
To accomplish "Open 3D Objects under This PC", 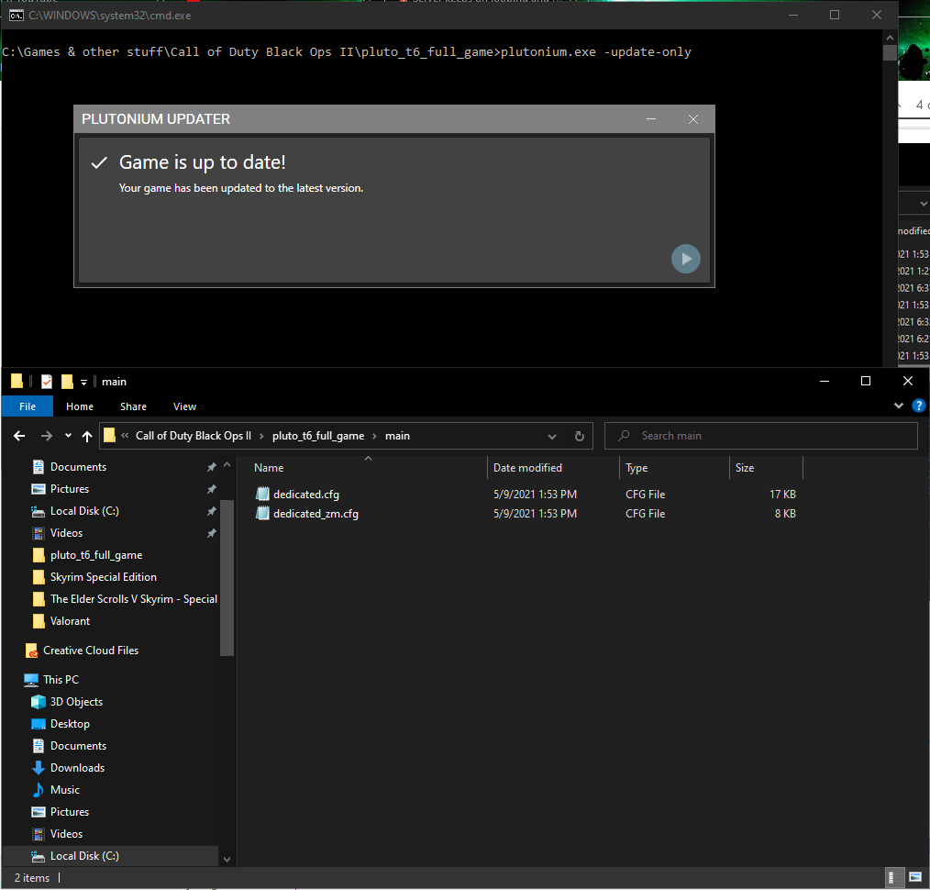I will (76, 701).
